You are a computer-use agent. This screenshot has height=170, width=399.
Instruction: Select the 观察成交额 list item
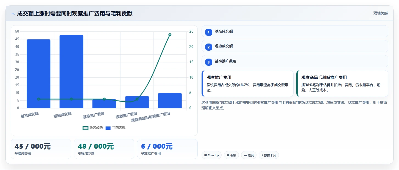[x=295, y=46]
